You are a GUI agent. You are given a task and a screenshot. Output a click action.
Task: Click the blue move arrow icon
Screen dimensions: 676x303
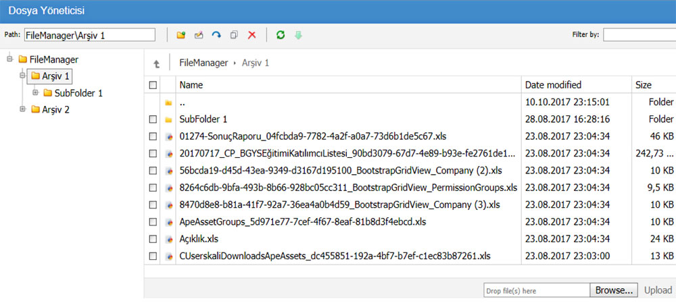click(x=216, y=35)
